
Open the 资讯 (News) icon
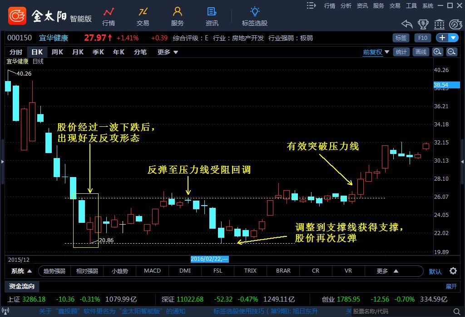[211, 16]
